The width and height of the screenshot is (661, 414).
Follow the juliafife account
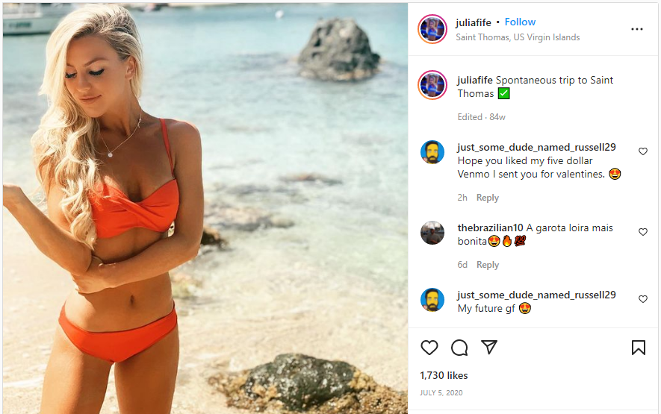pyautogui.click(x=520, y=22)
